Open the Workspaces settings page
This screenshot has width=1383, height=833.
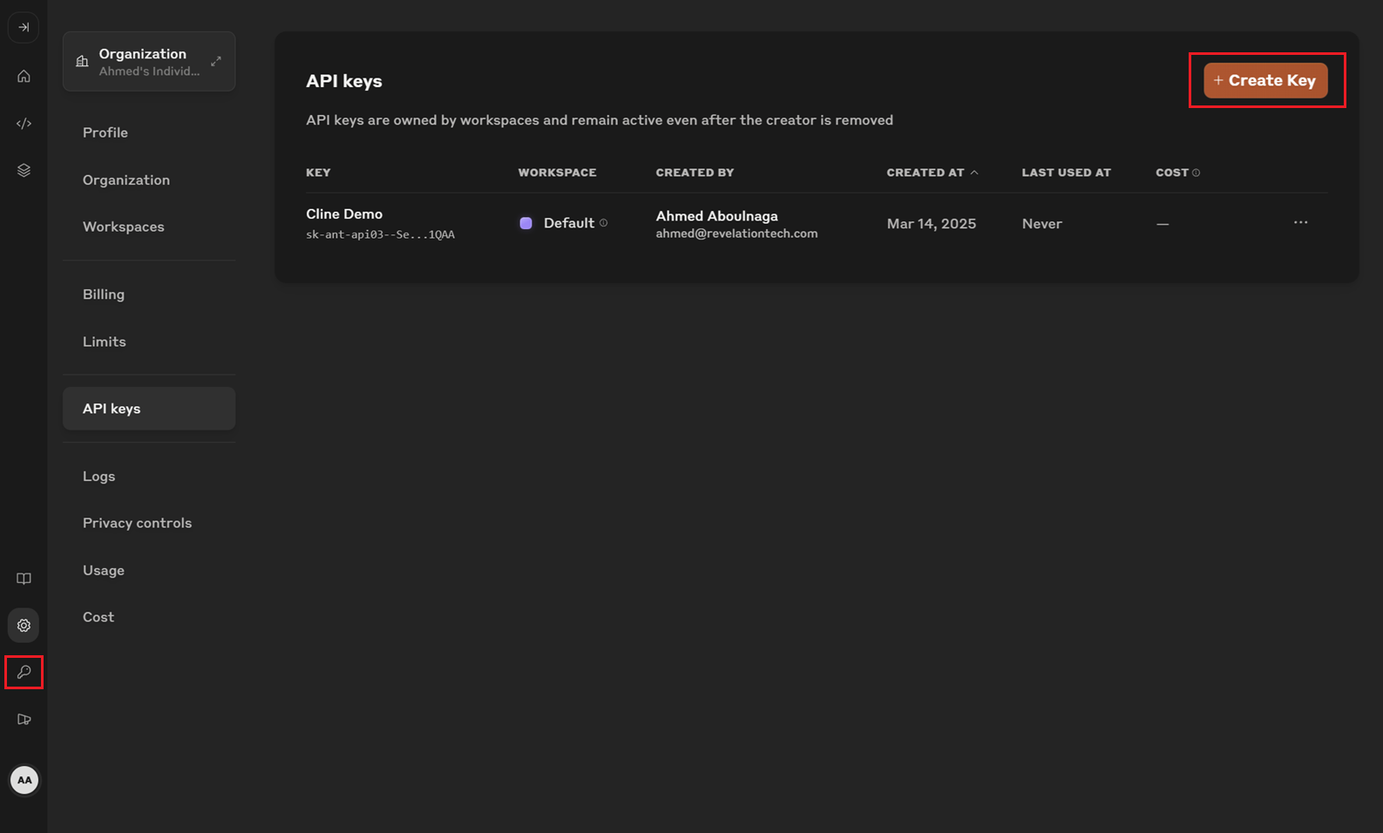124,227
